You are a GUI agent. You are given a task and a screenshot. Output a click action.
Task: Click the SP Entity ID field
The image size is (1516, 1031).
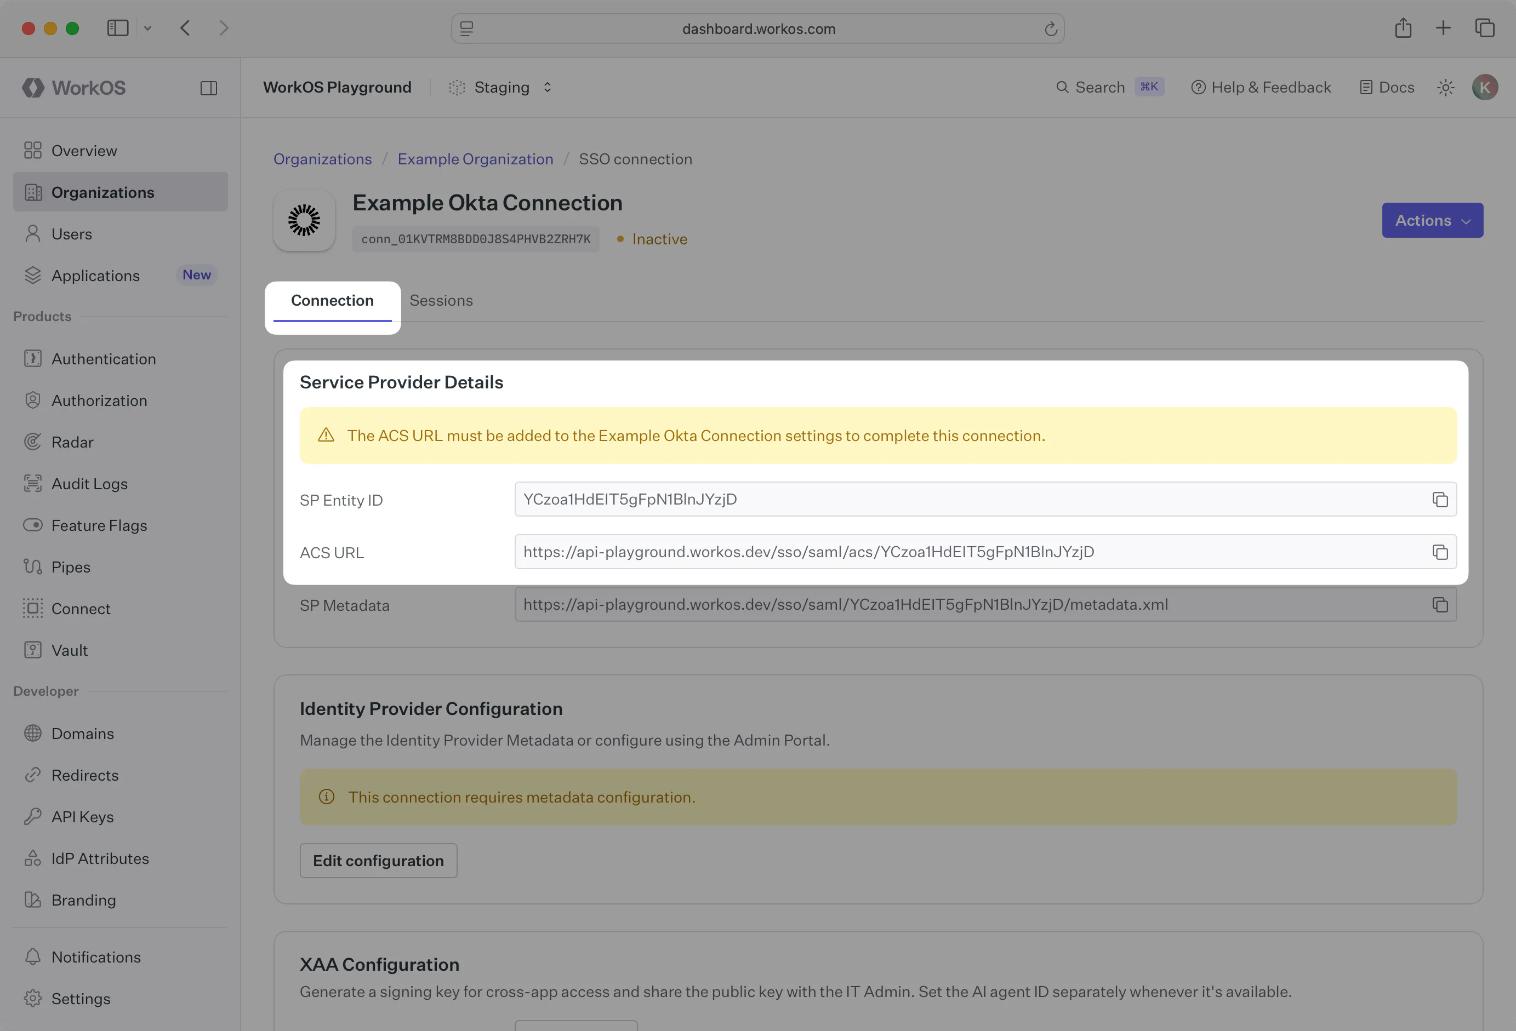[x=985, y=500]
